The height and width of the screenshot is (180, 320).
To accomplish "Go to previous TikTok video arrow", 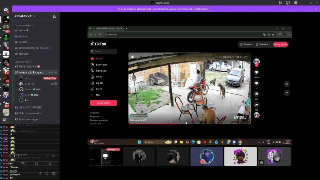I will [287, 84].
